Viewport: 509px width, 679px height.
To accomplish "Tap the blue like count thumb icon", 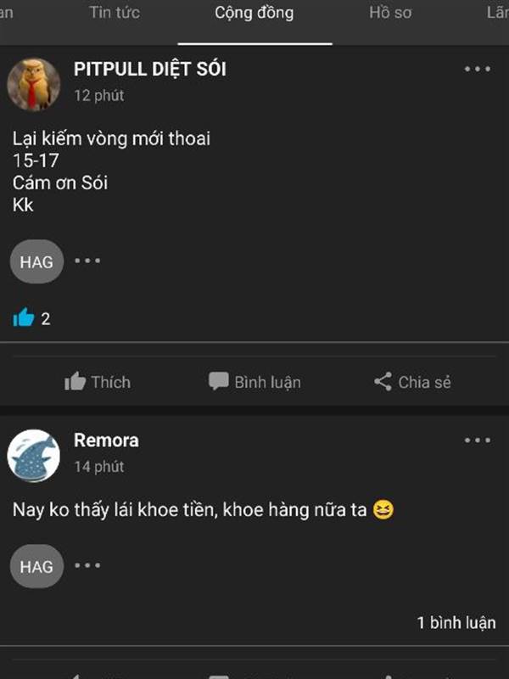I will [23, 318].
